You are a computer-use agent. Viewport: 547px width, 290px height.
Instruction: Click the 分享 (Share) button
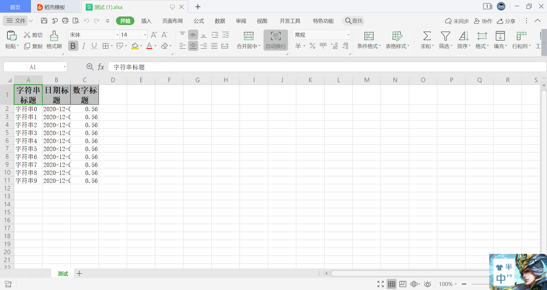click(x=506, y=21)
